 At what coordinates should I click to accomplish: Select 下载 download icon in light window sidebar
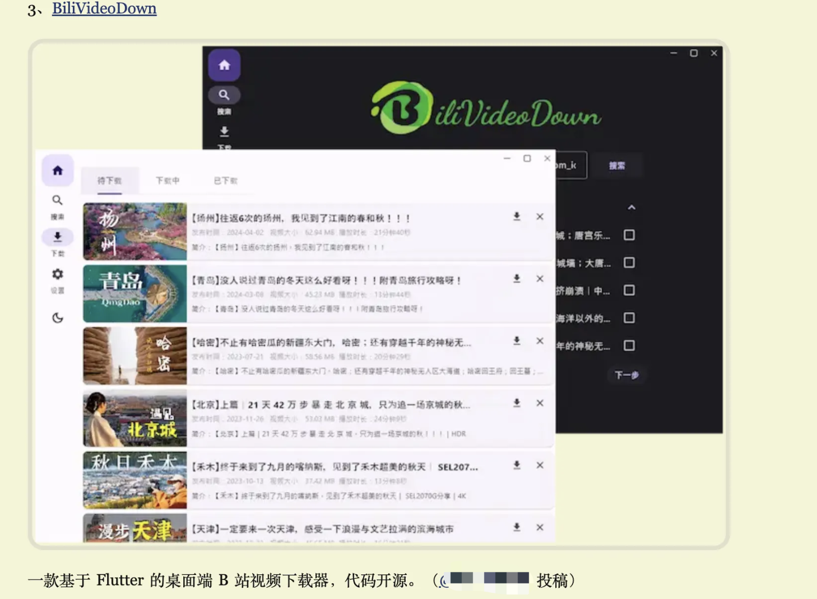57,237
